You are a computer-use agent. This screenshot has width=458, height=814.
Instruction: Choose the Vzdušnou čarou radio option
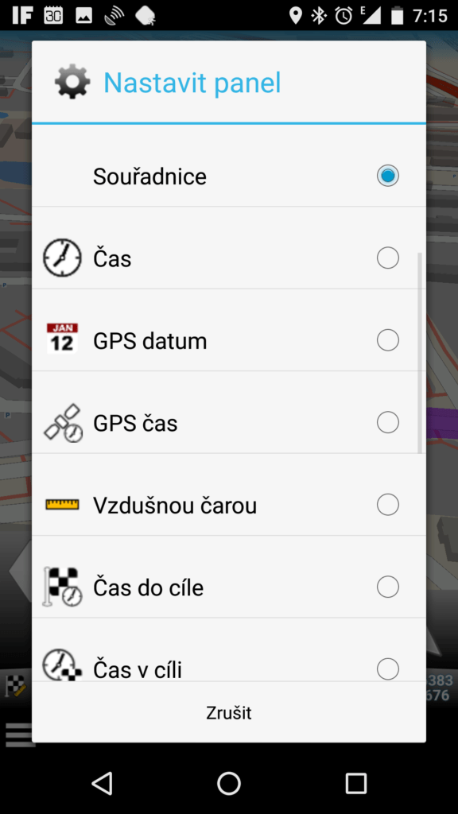388,504
